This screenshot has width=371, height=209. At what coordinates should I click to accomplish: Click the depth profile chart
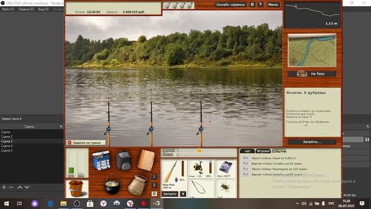pyautogui.click(x=312, y=15)
